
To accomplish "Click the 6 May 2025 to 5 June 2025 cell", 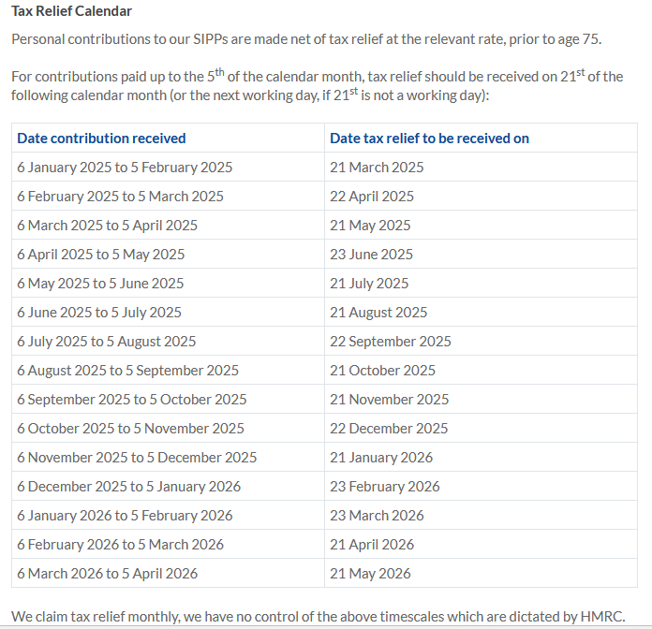I will point(100,283).
